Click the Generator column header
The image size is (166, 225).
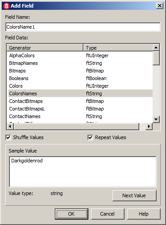pyautogui.click(x=45, y=48)
